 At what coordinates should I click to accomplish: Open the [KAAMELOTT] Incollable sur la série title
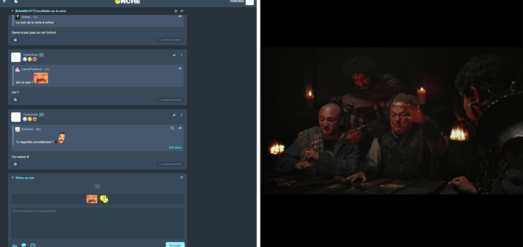click(x=41, y=11)
